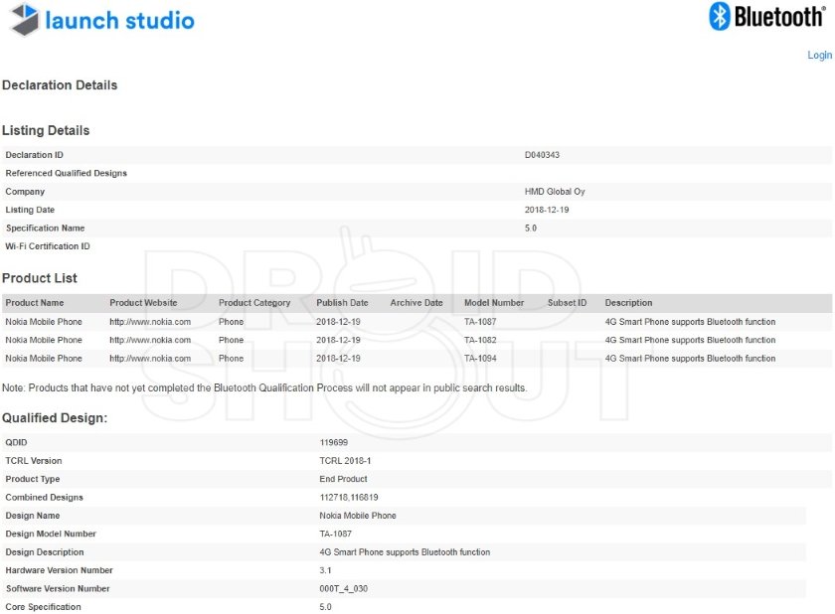Select Declaration ID value D040343
Screen dimensions: 835x614
click(x=542, y=155)
